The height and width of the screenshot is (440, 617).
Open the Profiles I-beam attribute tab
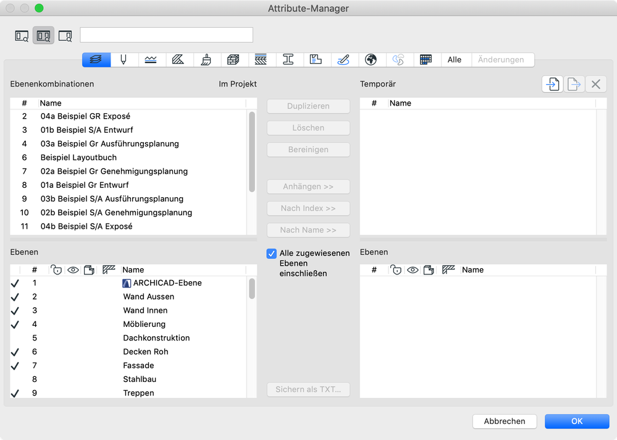(x=288, y=60)
